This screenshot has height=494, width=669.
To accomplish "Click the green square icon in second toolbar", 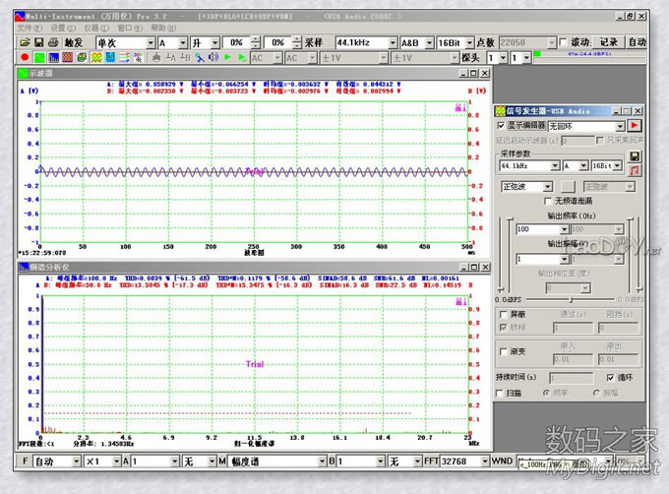I will pyautogui.click(x=38, y=58).
